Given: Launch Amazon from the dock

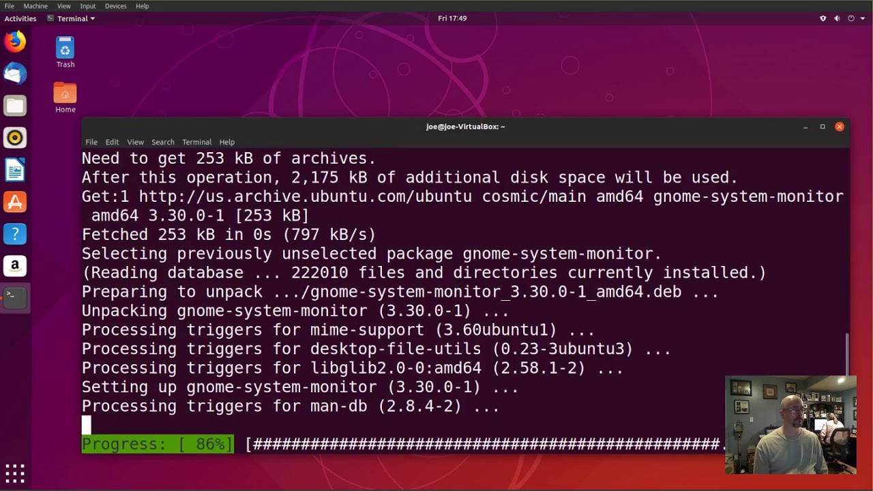Looking at the screenshot, I should [x=15, y=266].
